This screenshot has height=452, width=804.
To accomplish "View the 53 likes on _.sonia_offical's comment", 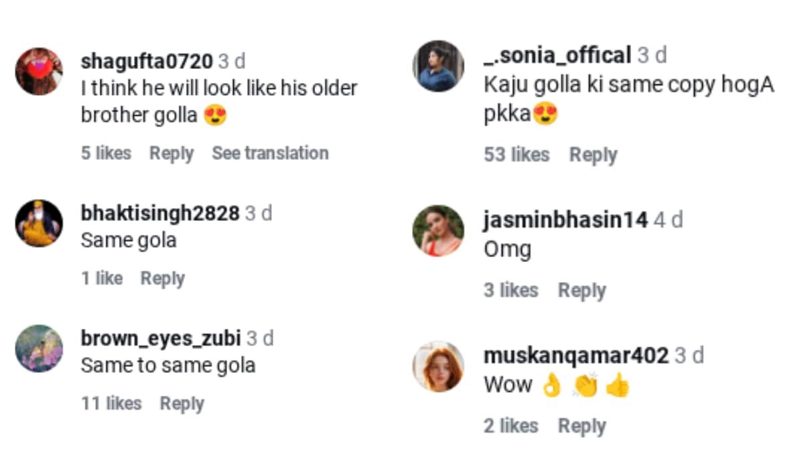I will [517, 155].
